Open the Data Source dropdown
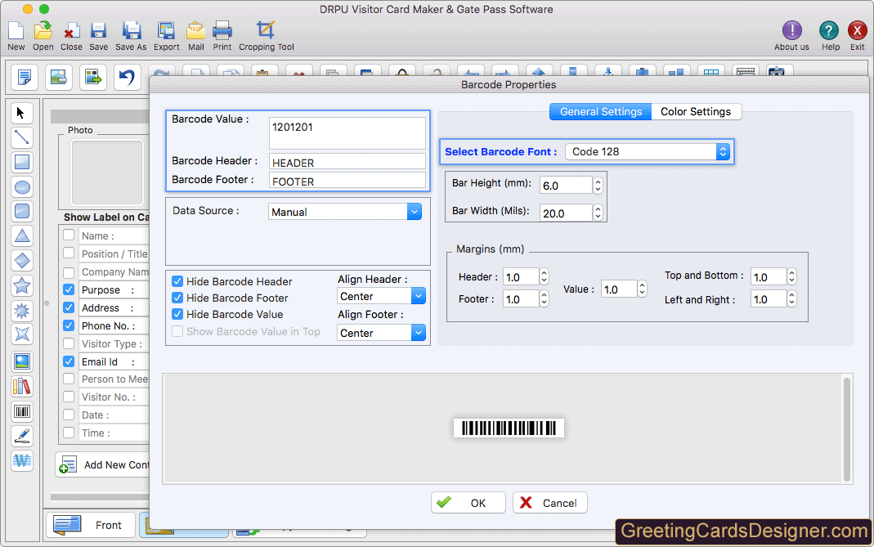874x547 pixels. pos(345,212)
